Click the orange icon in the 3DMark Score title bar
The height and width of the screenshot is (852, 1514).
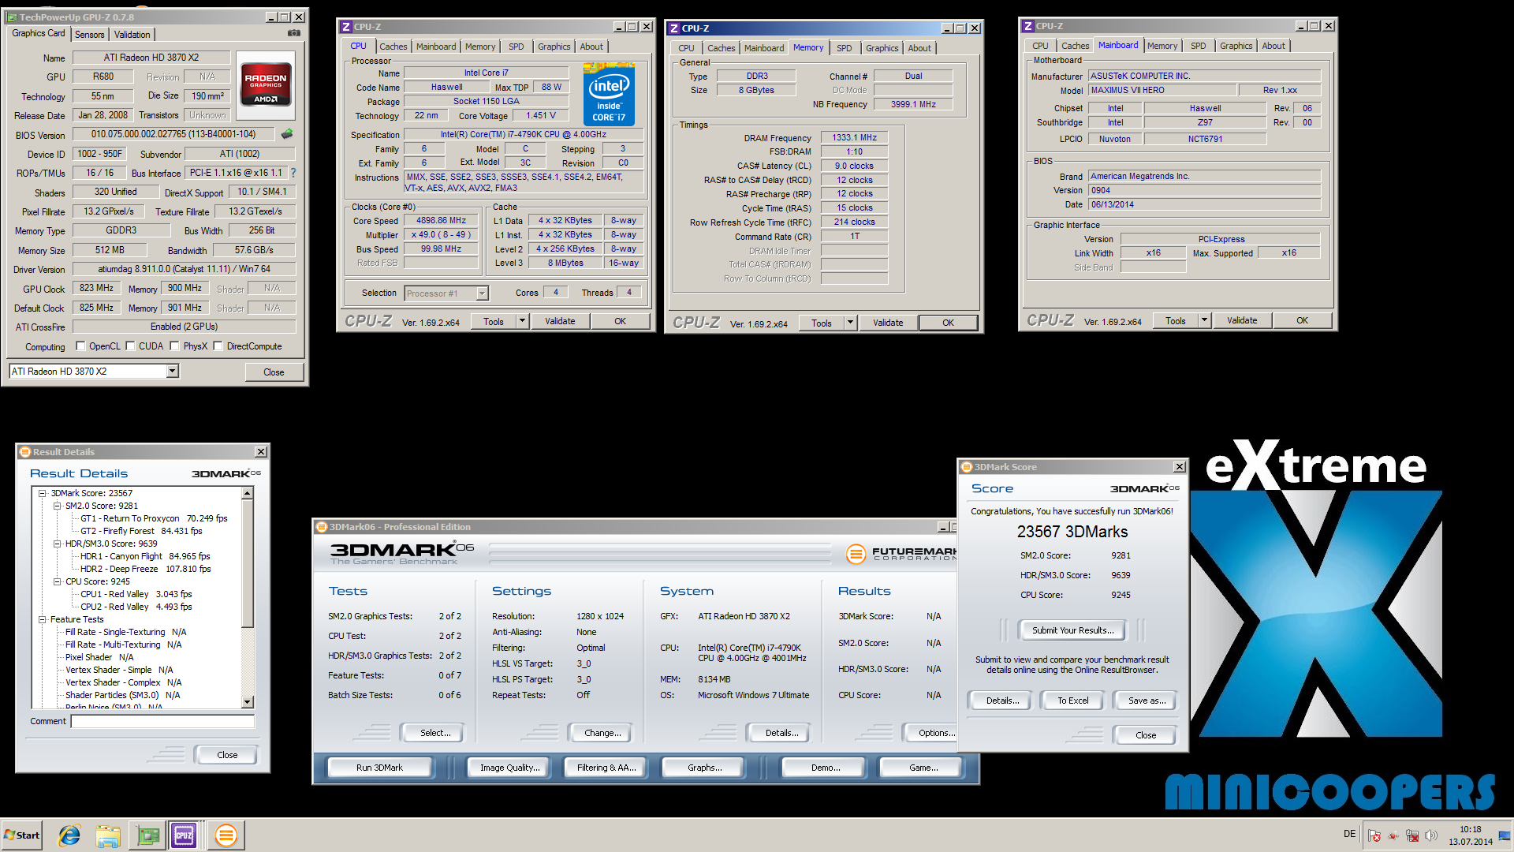(x=967, y=467)
